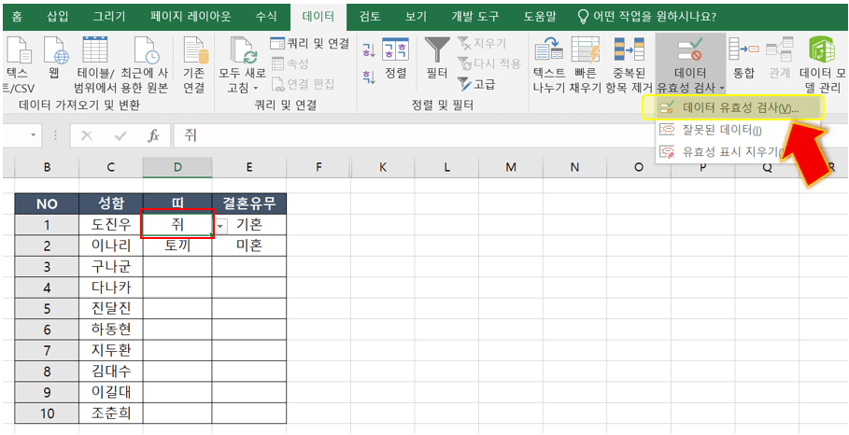Click the 기존 연결 icon
Image resolution: width=849 pixels, height=435 pixels.
(x=194, y=51)
